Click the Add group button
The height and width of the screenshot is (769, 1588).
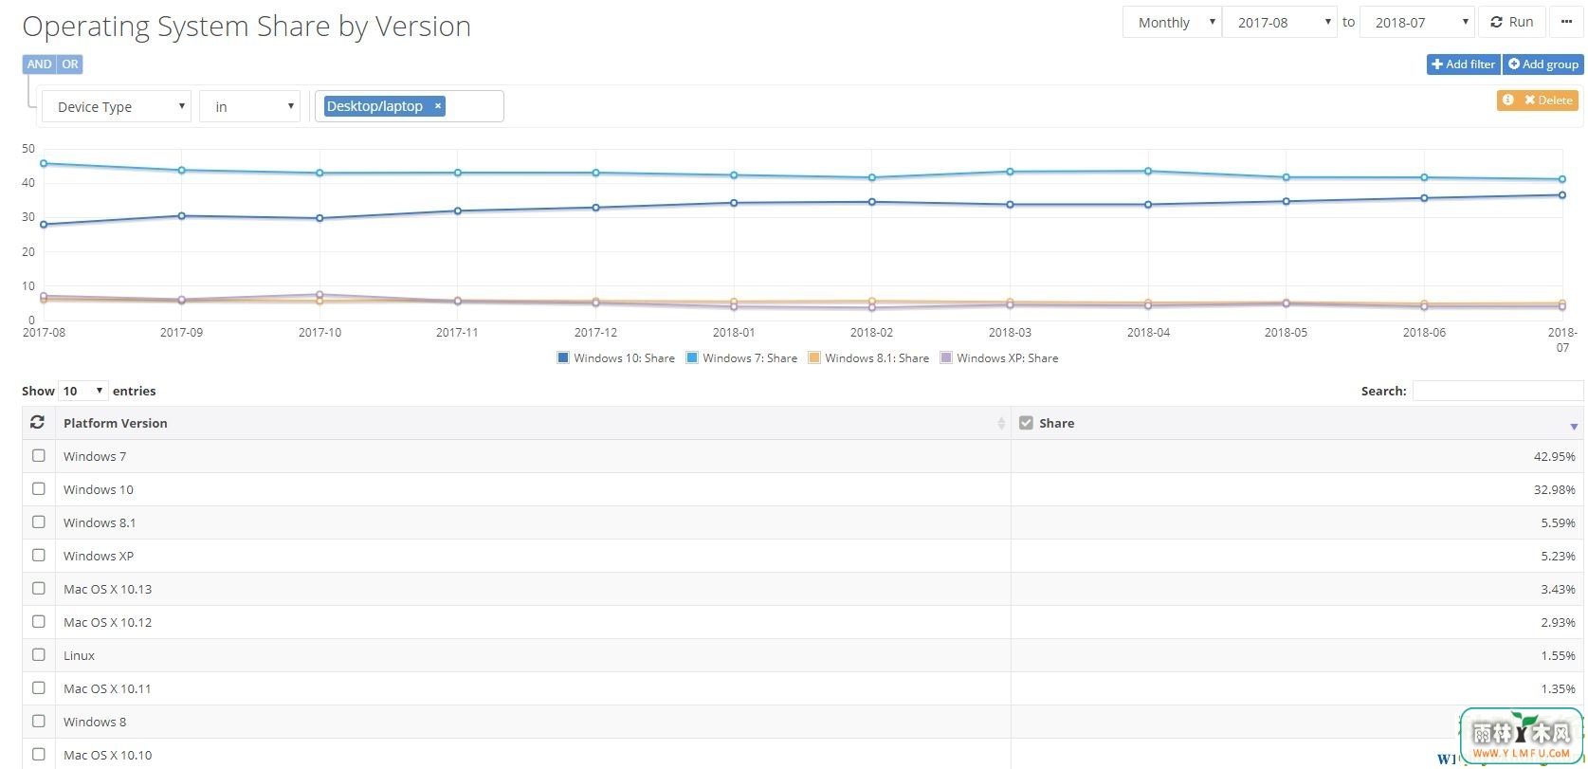[x=1543, y=64]
